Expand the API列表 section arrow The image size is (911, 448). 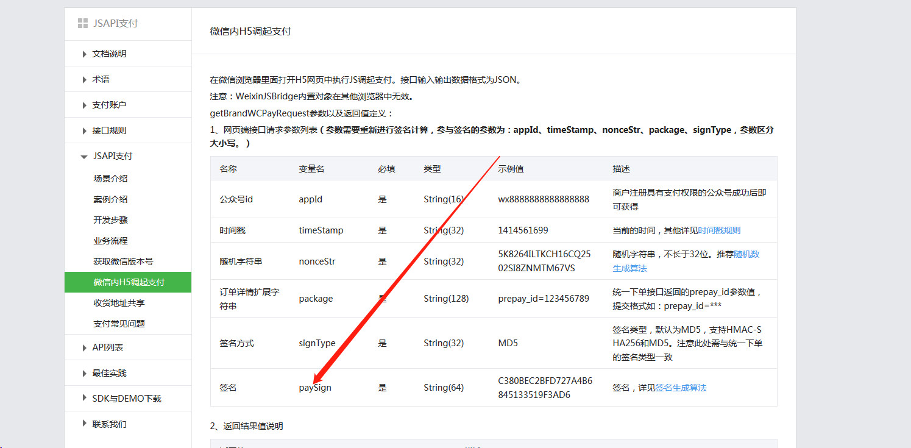(x=84, y=348)
